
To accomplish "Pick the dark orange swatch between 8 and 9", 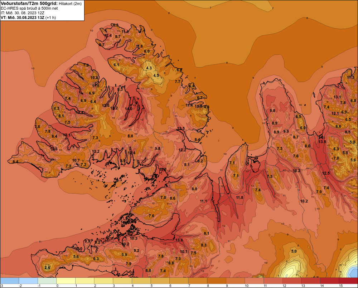I will (x=217, y=281).
